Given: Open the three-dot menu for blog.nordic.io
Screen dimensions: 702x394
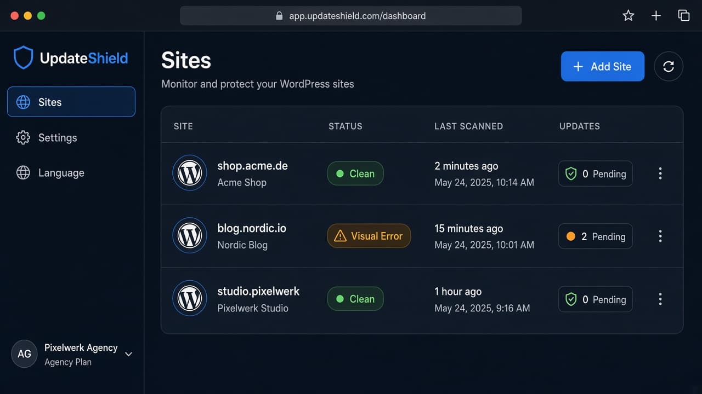Looking at the screenshot, I should click(x=660, y=236).
